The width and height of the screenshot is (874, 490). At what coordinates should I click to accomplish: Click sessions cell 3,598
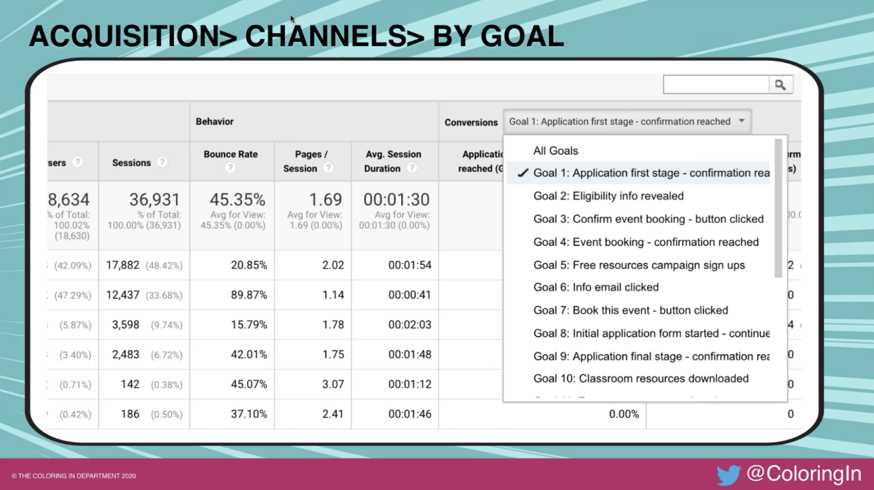click(126, 324)
